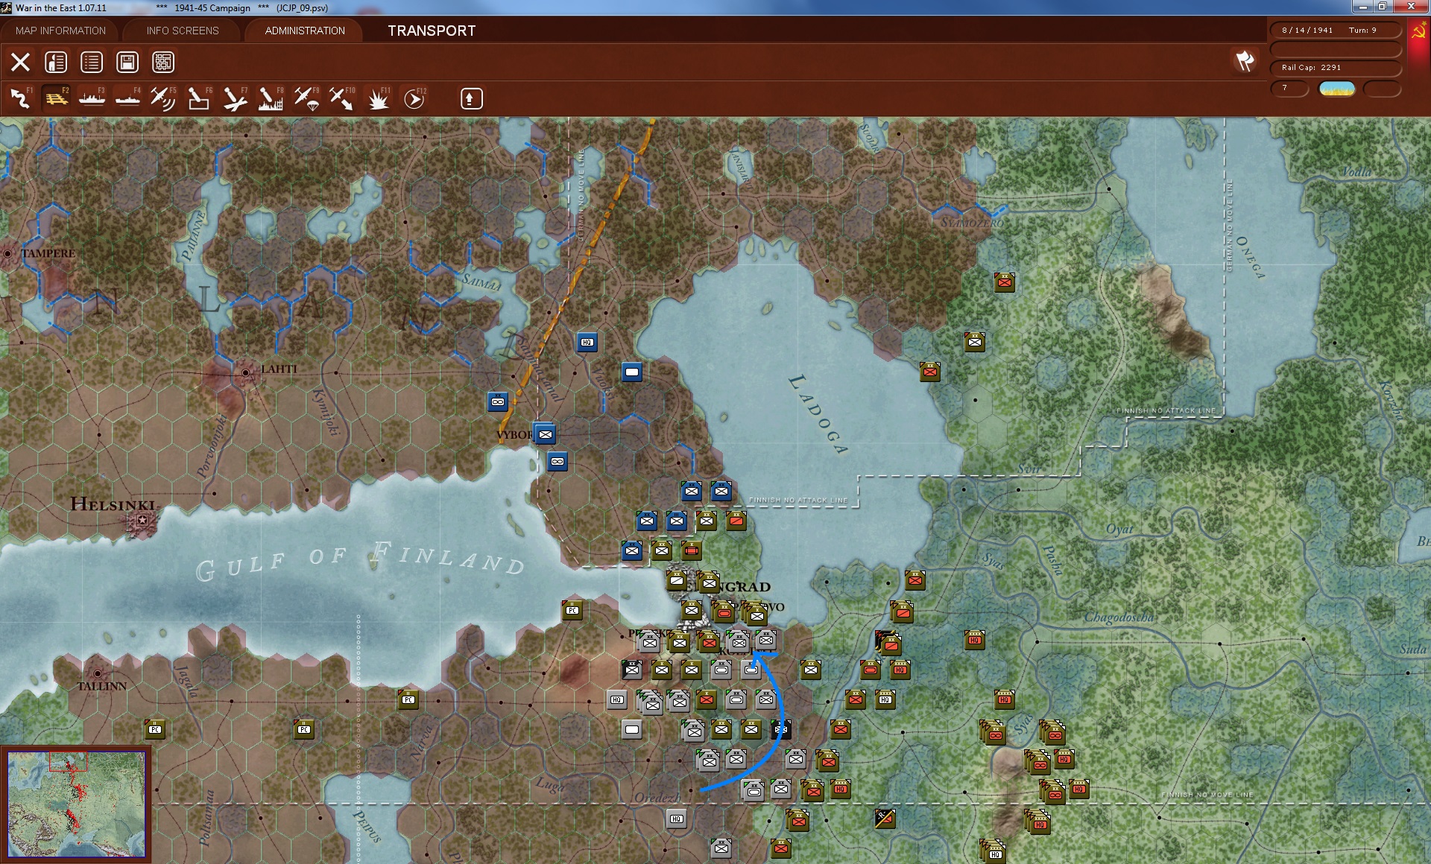Select the PC counter on the Gulf coast

click(x=572, y=610)
